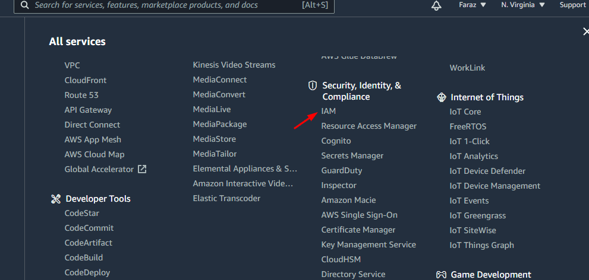The image size is (589, 280).
Task: Open IoT 1-Click
Action: 470,141
